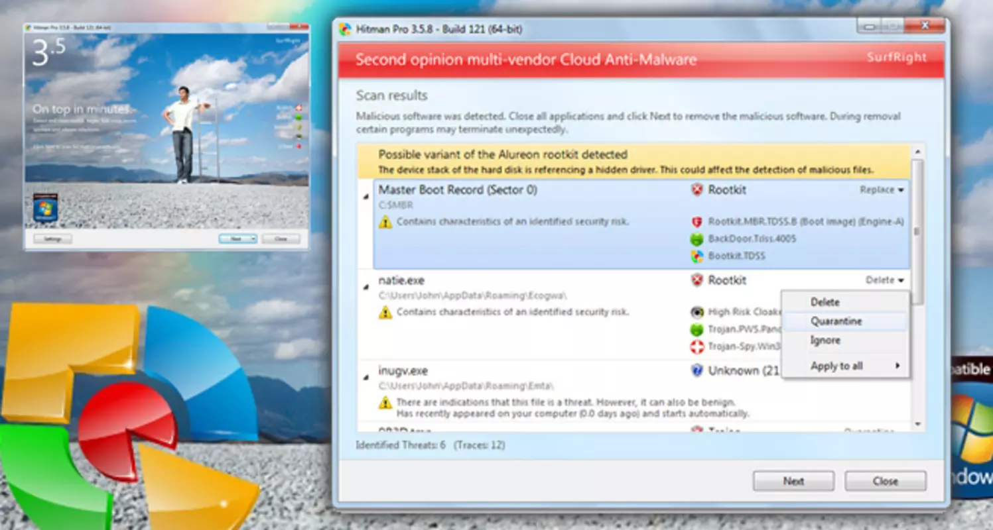Click the warning triangle under natie.exe
Image resolution: width=993 pixels, height=530 pixels.
385,312
